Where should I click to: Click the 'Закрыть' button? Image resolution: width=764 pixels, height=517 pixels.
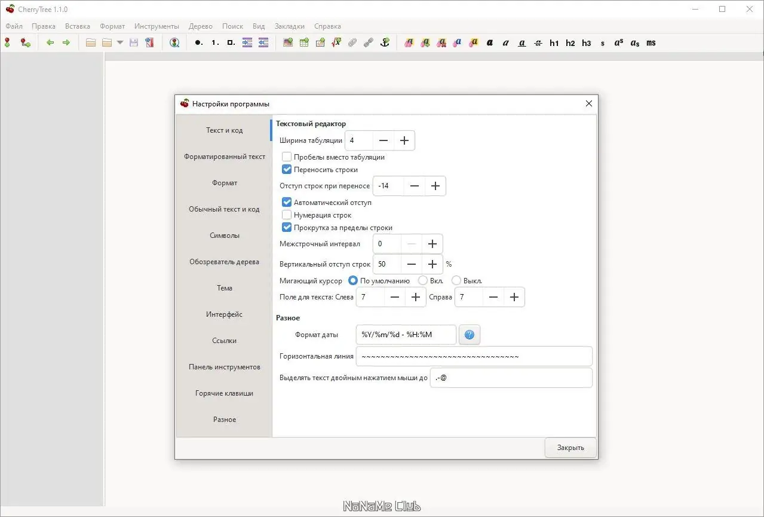(x=570, y=448)
